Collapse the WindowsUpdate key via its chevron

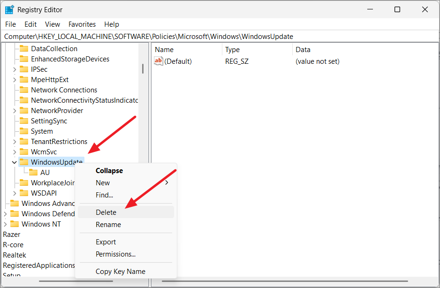point(14,162)
